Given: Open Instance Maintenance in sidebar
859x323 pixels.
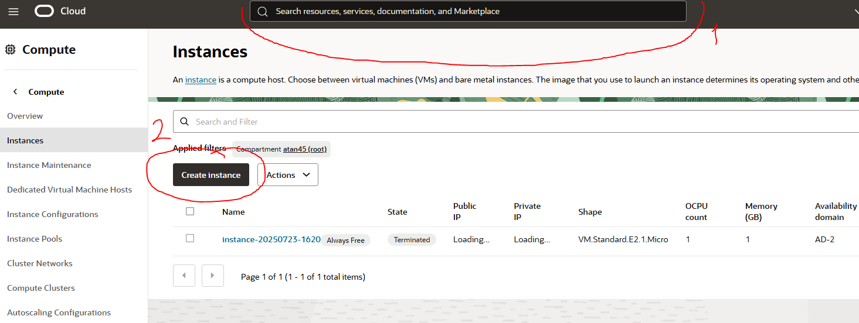Looking at the screenshot, I should pyautogui.click(x=49, y=165).
